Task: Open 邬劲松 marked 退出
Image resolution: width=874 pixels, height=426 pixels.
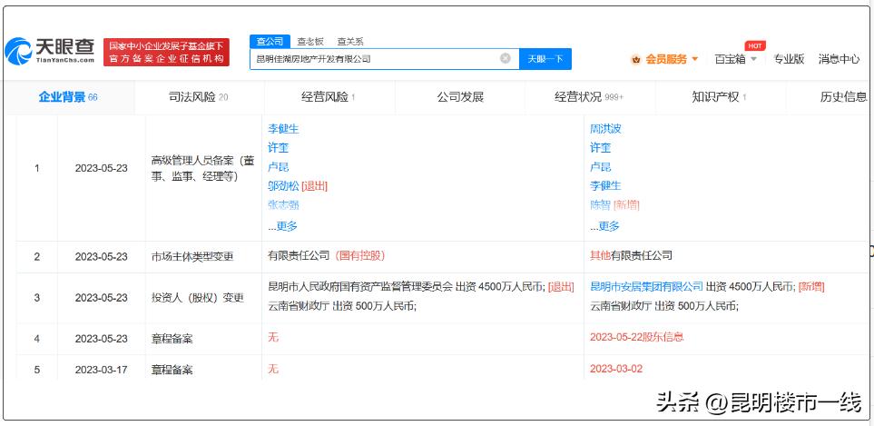Action: click(283, 185)
